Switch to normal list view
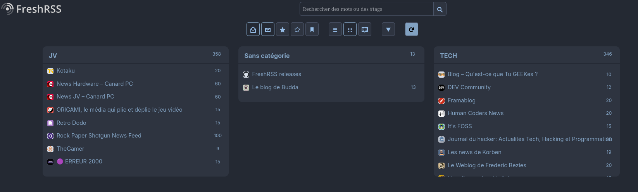 pyautogui.click(x=335, y=29)
